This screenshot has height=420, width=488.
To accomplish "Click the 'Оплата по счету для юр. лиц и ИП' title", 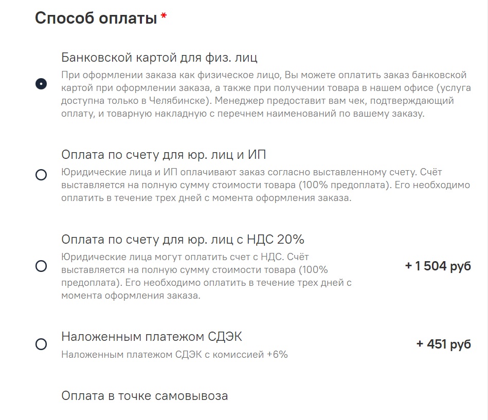I will (164, 155).
